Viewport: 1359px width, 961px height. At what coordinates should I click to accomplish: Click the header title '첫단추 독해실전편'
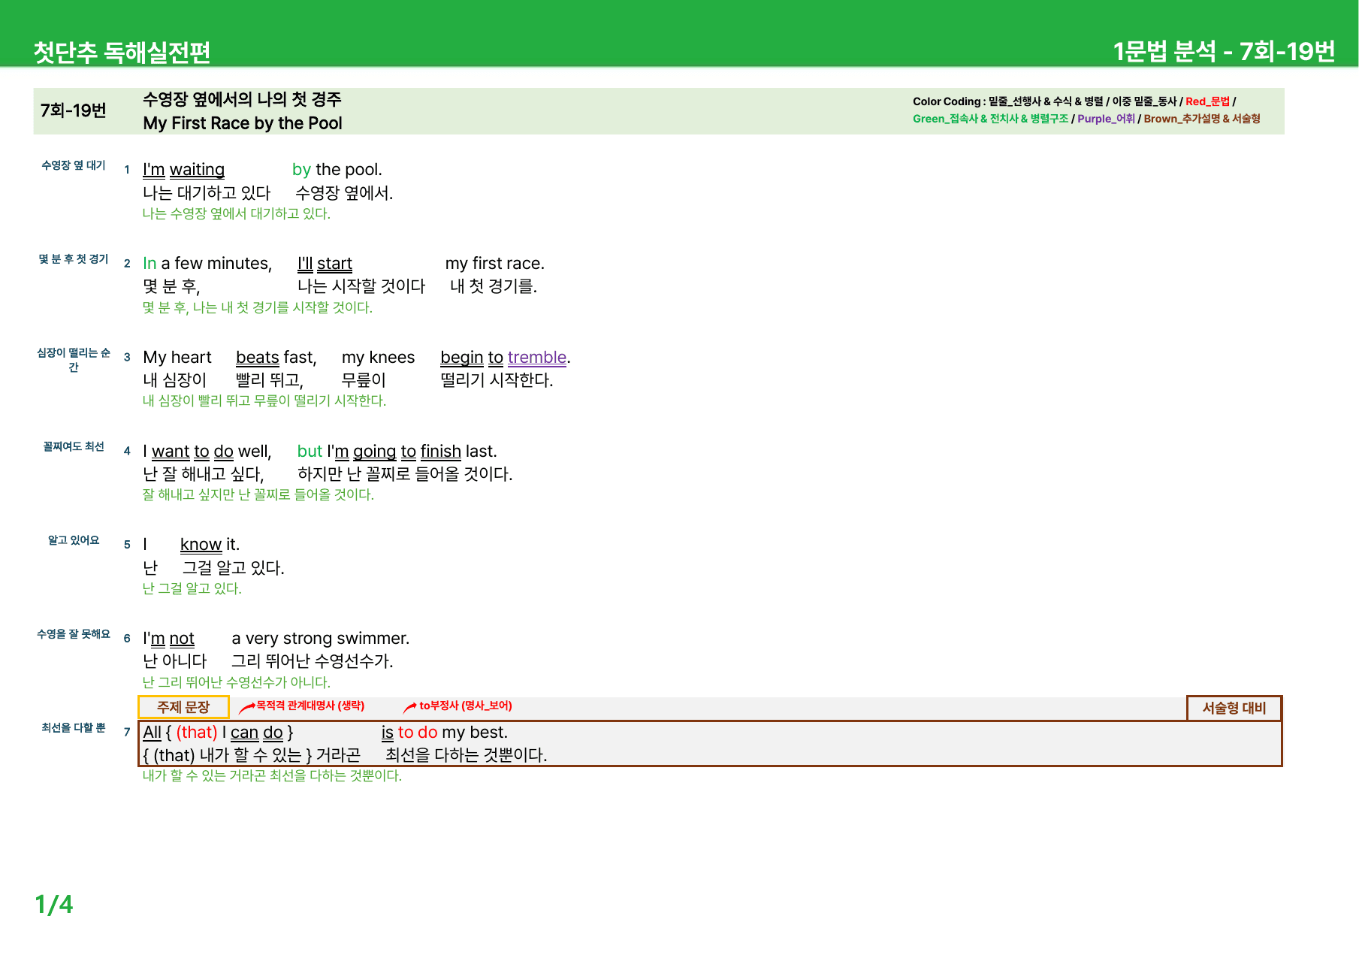point(122,52)
